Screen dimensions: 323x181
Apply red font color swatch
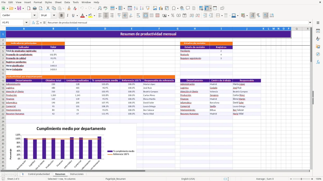point(82,16)
